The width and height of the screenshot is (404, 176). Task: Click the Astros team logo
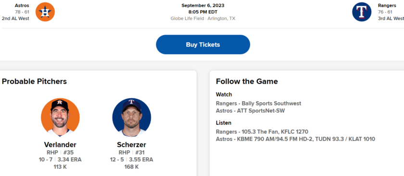click(x=45, y=12)
